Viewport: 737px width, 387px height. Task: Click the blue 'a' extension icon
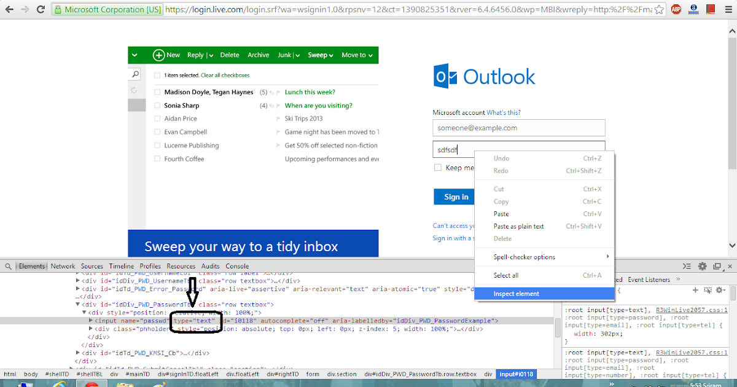pyautogui.click(x=693, y=10)
